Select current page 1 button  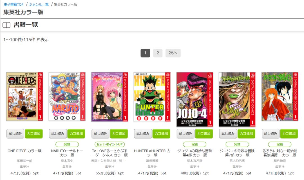click(145, 53)
